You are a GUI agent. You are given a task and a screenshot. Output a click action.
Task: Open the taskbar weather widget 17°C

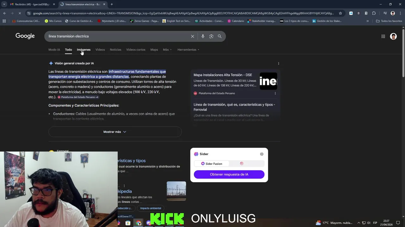[x=335, y=223]
